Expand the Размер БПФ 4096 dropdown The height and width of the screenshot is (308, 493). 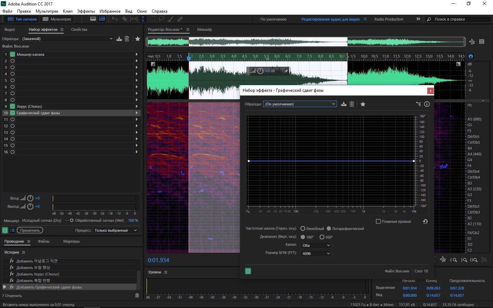pos(316,254)
